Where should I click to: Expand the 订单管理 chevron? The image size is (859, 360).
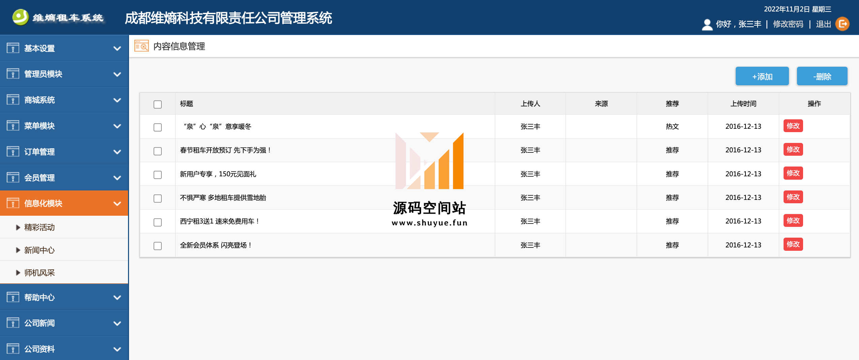click(x=117, y=152)
